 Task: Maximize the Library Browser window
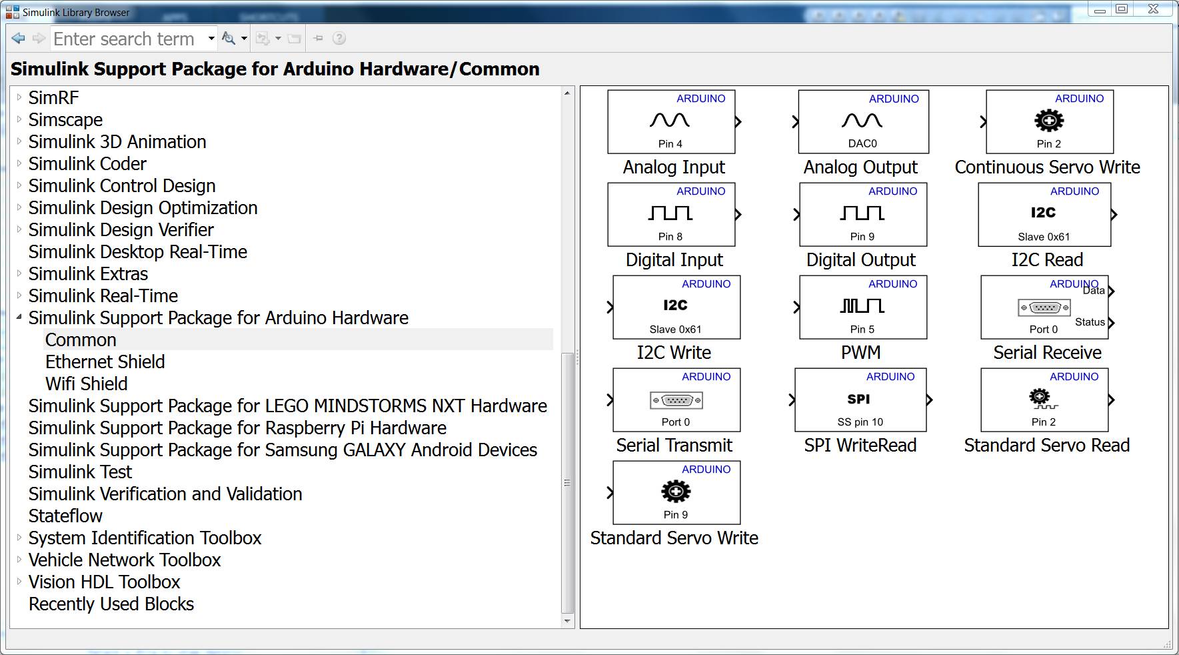coord(1122,9)
